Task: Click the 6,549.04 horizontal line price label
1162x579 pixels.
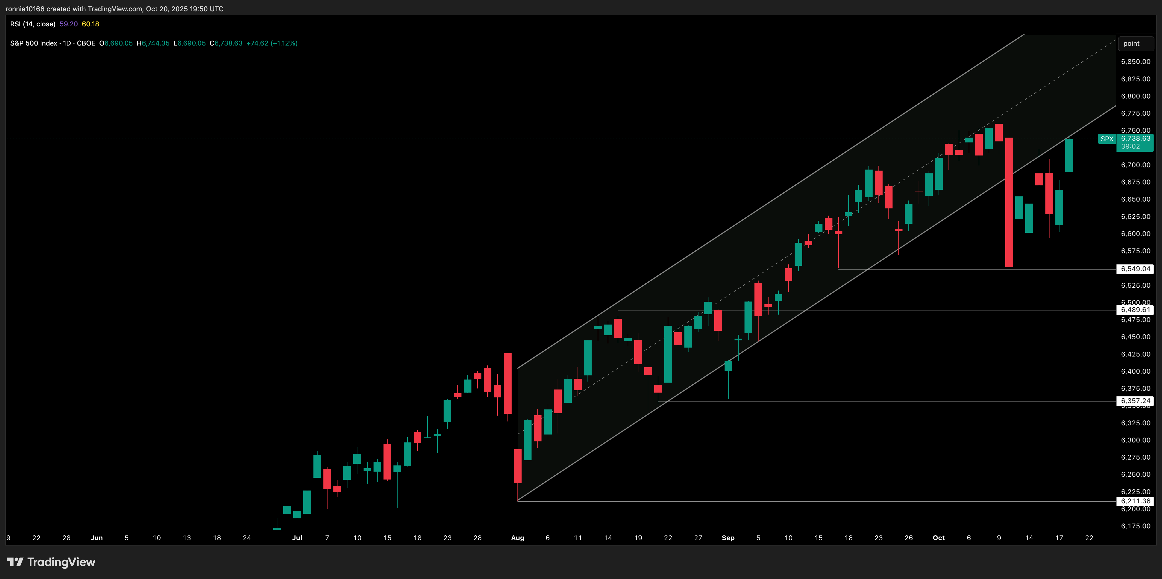Action: pyautogui.click(x=1135, y=269)
